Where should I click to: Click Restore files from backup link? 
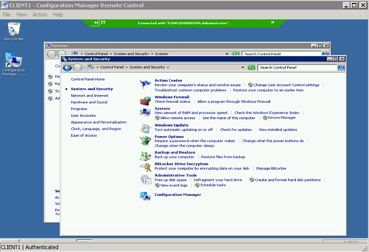click(223, 157)
